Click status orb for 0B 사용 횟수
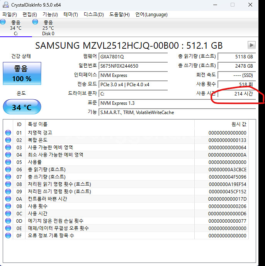Viewport: 265px width, 266px height. tap(8, 206)
